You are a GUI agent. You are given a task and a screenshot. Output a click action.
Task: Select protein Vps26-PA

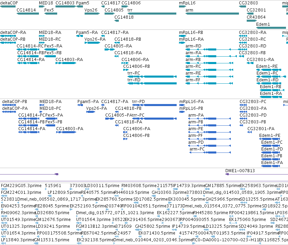click(x=96, y=108)
